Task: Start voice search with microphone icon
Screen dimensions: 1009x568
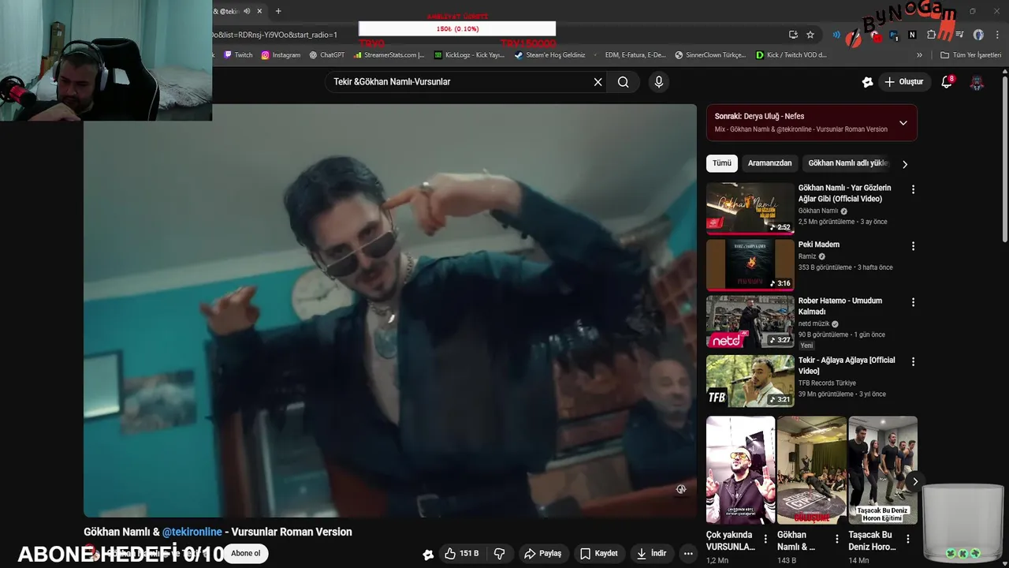Action: pos(659,82)
